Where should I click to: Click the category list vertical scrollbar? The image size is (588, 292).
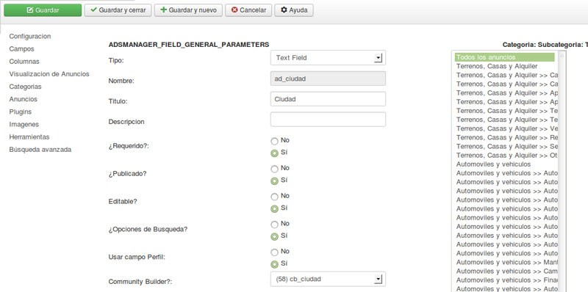[562, 172]
